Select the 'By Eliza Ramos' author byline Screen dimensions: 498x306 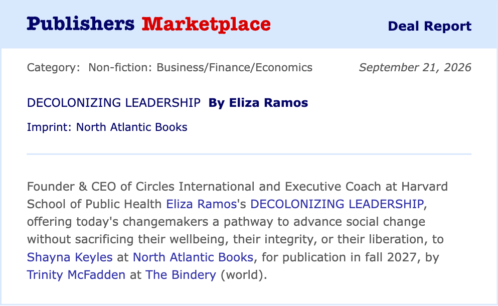click(x=258, y=103)
